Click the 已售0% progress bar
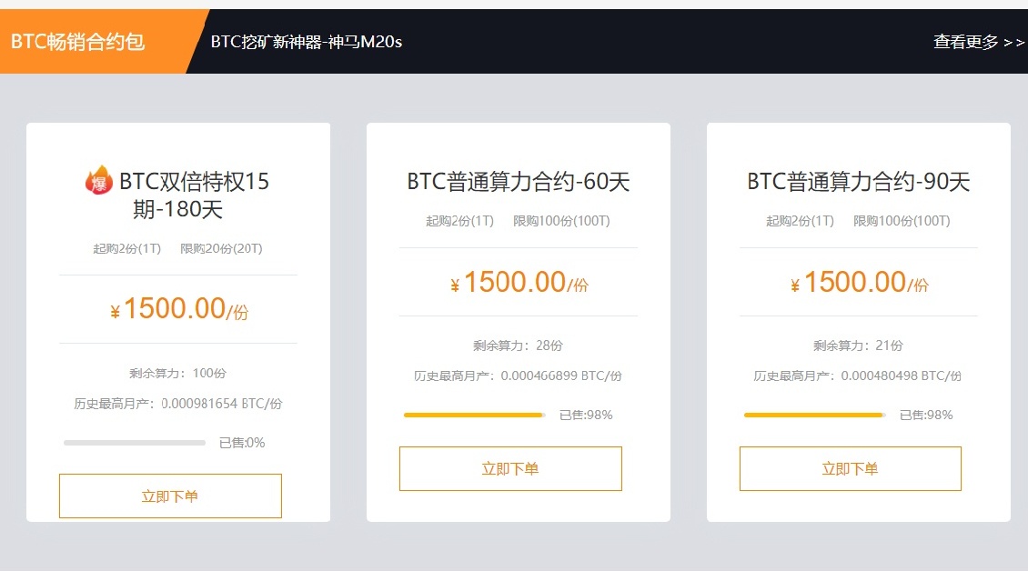Viewport: 1028px width, 571px height. [x=134, y=443]
